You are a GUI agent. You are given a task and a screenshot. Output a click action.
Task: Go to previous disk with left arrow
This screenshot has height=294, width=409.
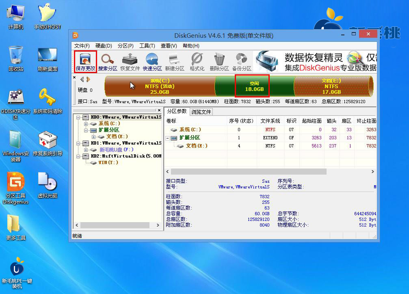82,79
